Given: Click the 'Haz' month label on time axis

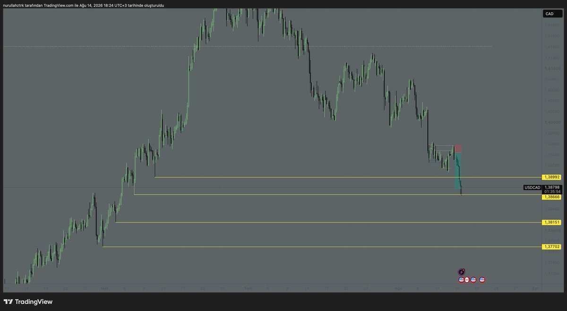Looking at the screenshot, I should pos(104,288).
